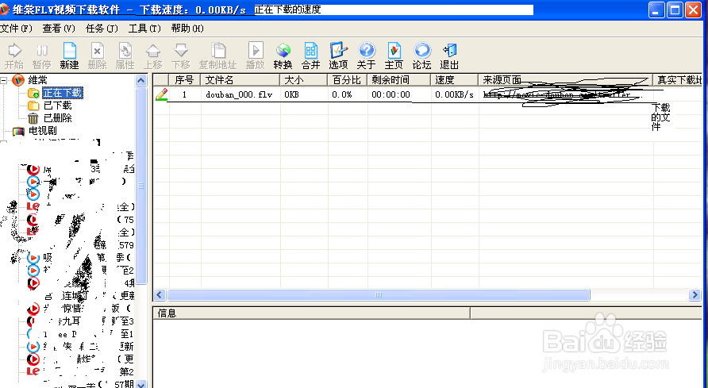The width and height of the screenshot is (708, 388).
Task: Open the 帮助(H) menu
Action: (x=187, y=29)
